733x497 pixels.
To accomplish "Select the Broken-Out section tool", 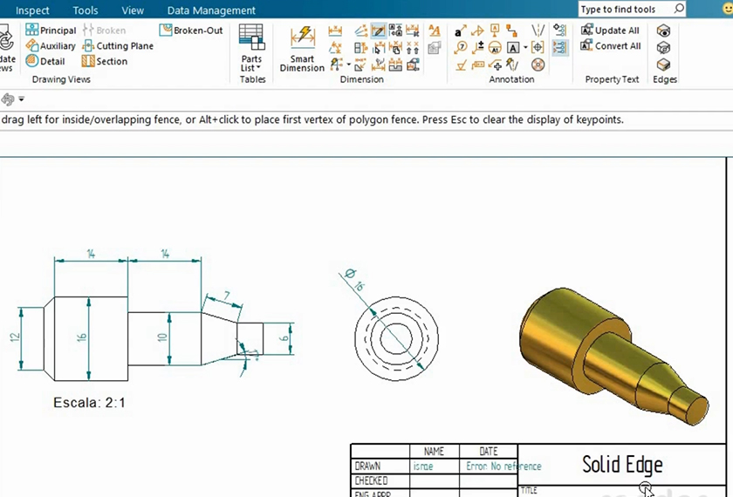I will tap(191, 31).
